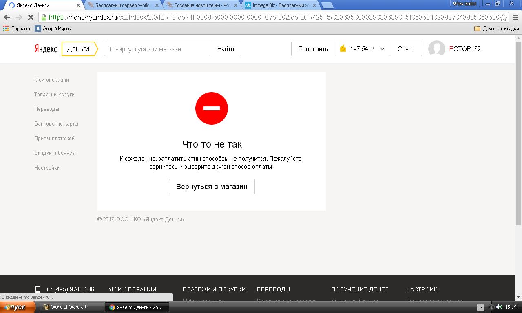Open Другие закладки folder
The image size is (522, 313).
(x=497, y=29)
